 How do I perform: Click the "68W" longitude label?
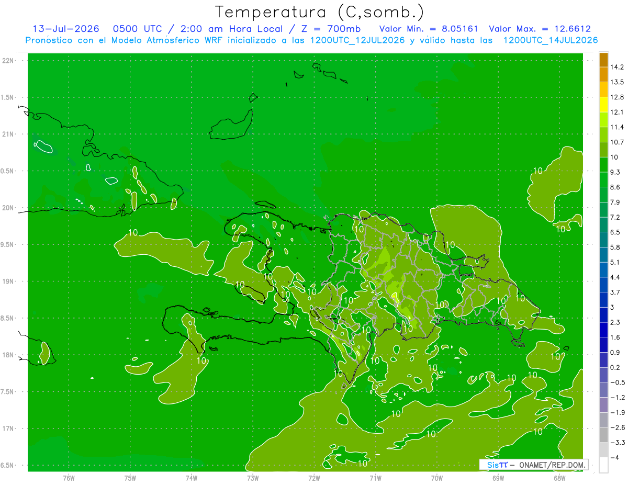pyautogui.click(x=559, y=478)
